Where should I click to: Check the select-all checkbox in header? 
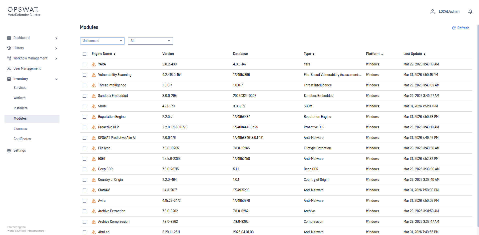point(84,54)
